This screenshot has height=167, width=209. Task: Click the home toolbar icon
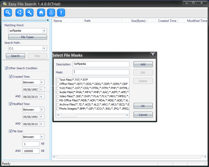[41, 13]
